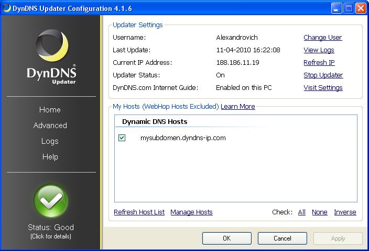The width and height of the screenshot is (369, 251).
Task: Open the View Logs link
Action: tap(319, 50)
